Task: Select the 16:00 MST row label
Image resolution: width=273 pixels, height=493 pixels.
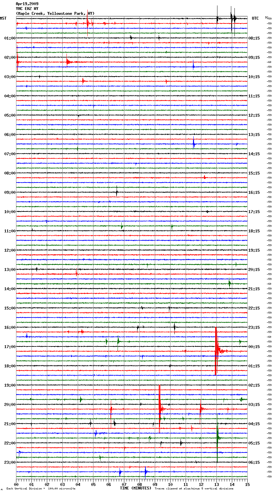Action: [10, 327]
